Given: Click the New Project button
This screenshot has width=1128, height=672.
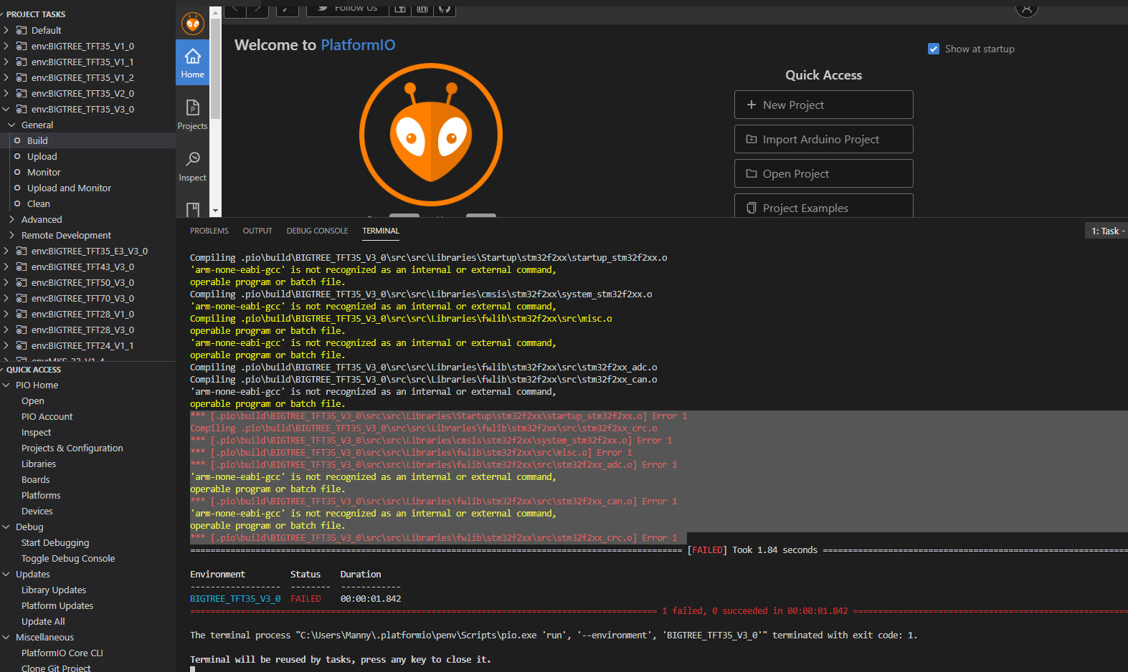Looking at the screenshot, I should coord(823,105).
